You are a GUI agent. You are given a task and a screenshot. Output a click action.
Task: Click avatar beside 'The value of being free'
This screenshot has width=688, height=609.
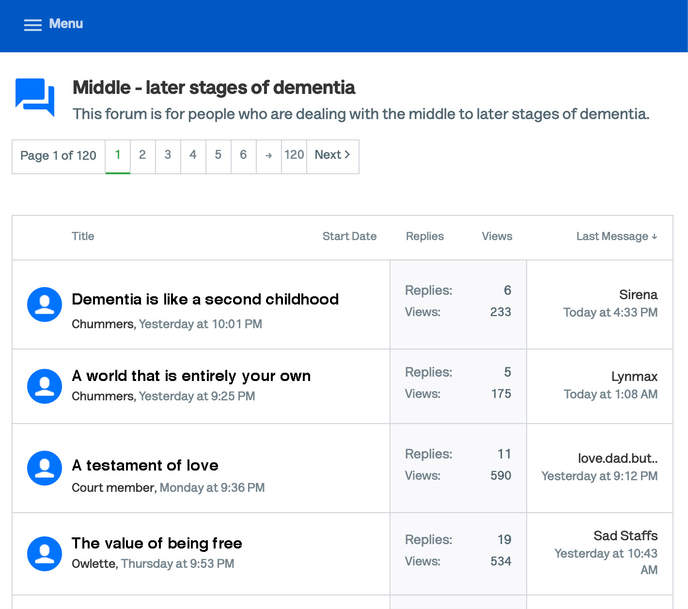pos(45,554)
